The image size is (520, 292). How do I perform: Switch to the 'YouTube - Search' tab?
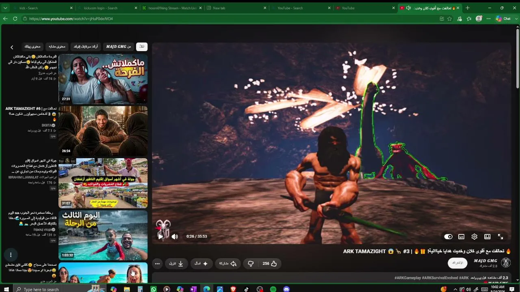[x=301, y=8]
